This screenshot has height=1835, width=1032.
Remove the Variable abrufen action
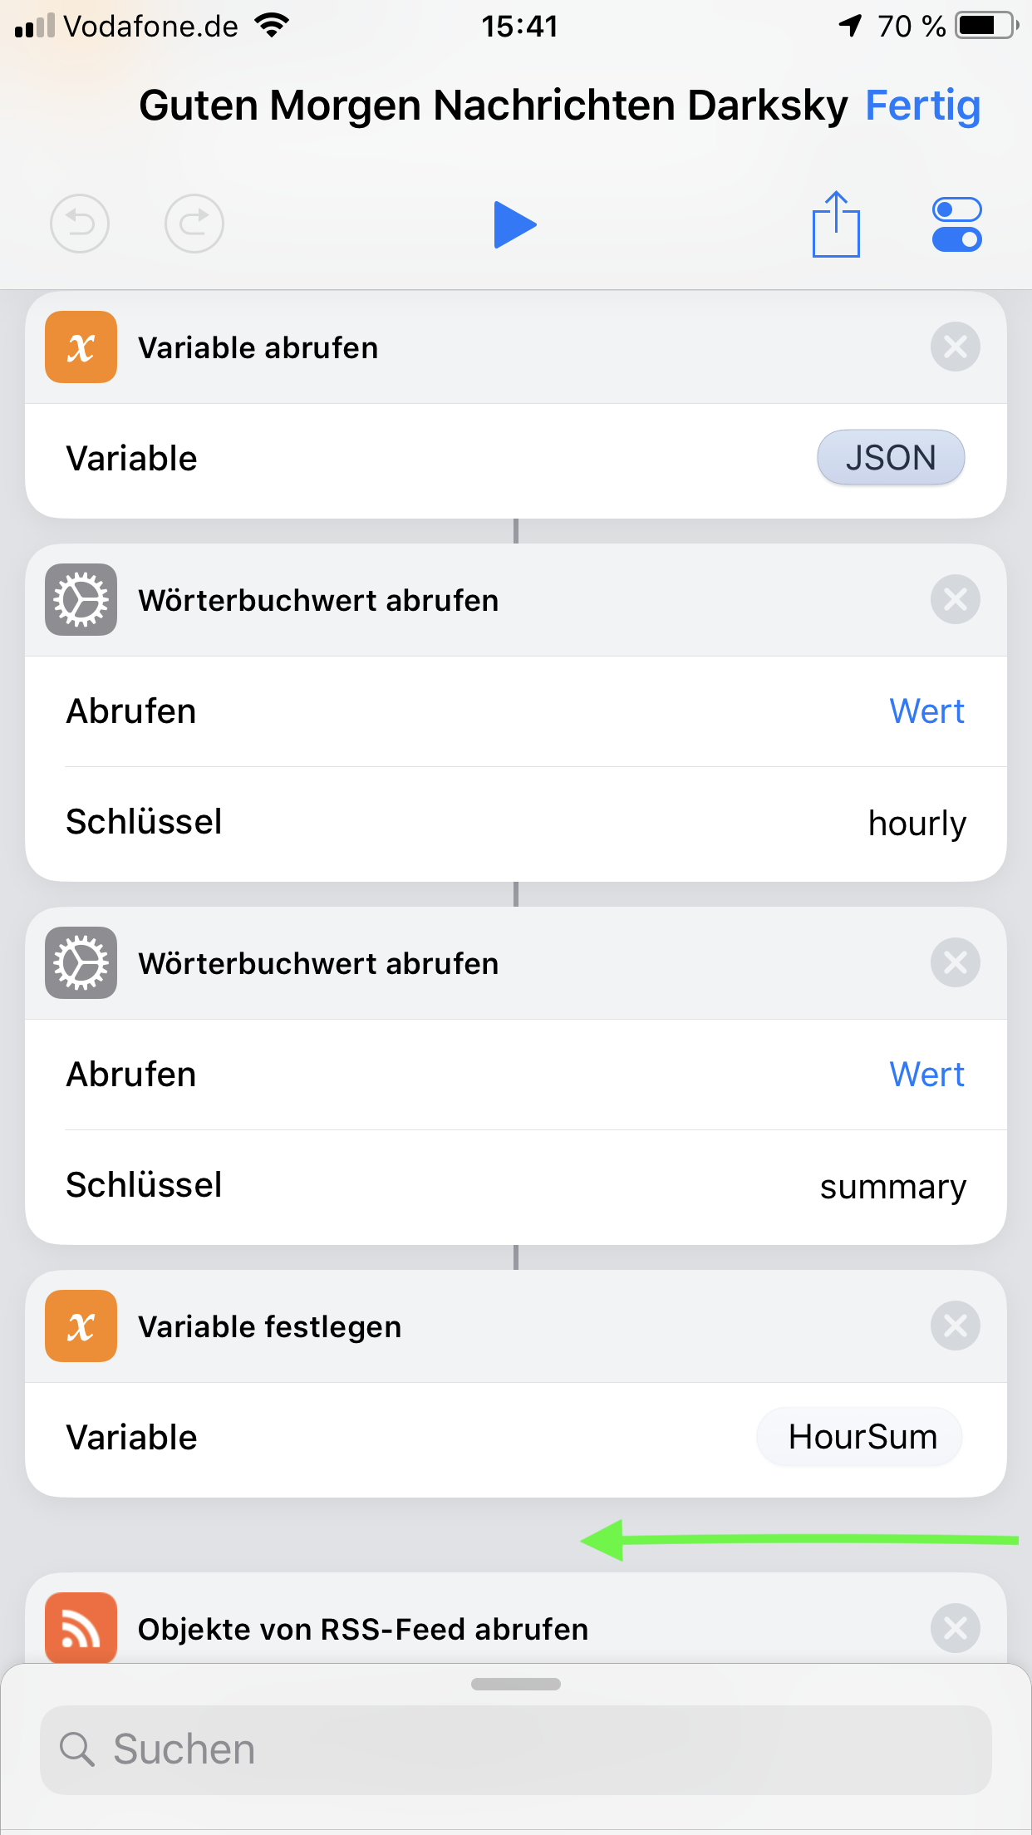955,347
